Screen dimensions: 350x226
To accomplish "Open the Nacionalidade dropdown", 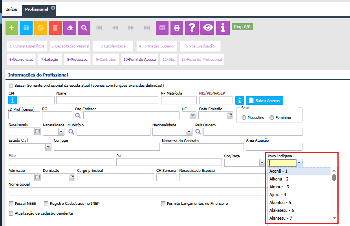I will [189, 131].
